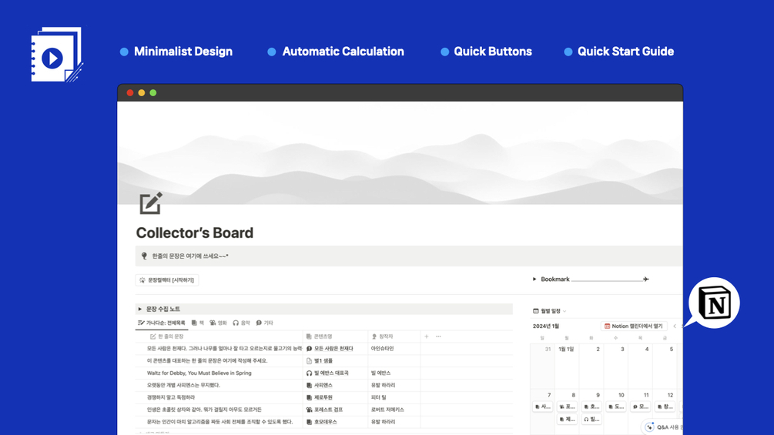Click the Notion 캘린더에서 열기 button
774x435 pixels.
pyautogui.click(x=634, y=326)
